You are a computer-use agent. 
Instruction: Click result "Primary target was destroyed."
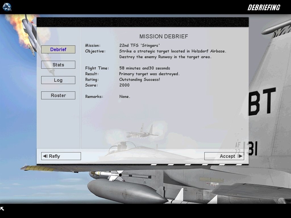click(149, 74)
